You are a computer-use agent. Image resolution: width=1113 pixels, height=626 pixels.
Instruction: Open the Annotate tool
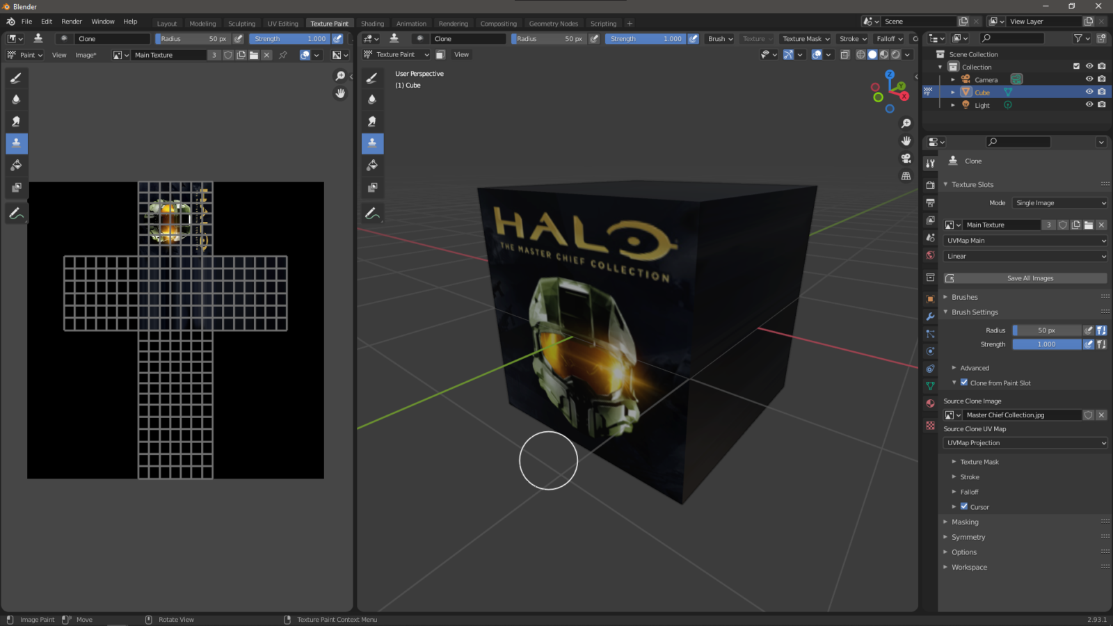click(x=16, y=213)
